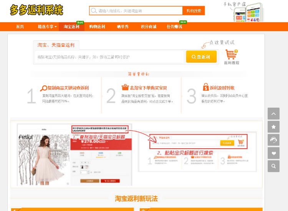Click the 简单拿返利 section title

(x=139, y=74)
